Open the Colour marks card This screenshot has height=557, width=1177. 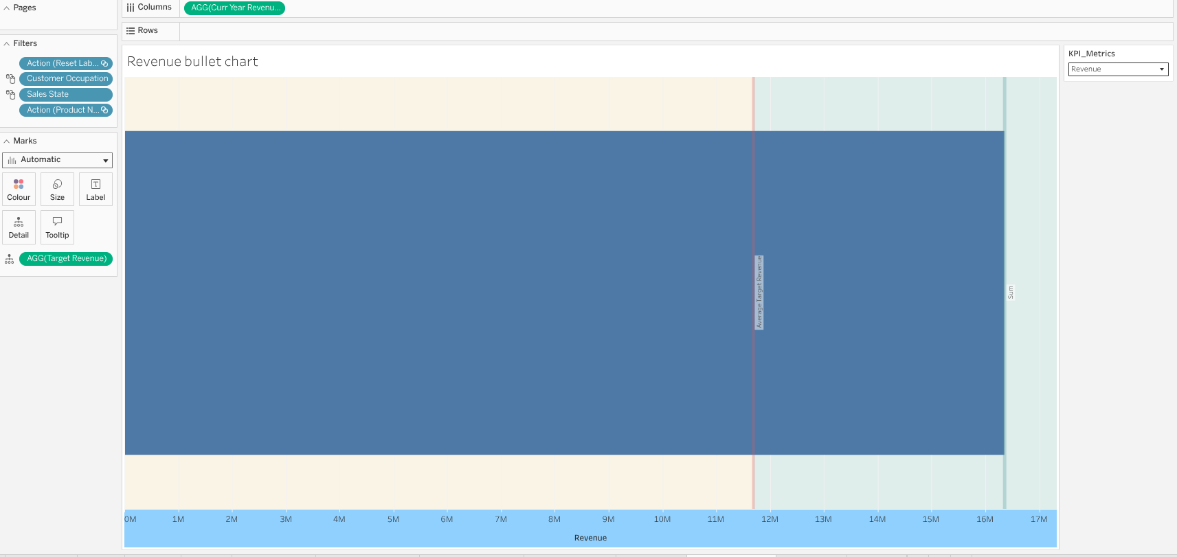(x=19, y=190)
